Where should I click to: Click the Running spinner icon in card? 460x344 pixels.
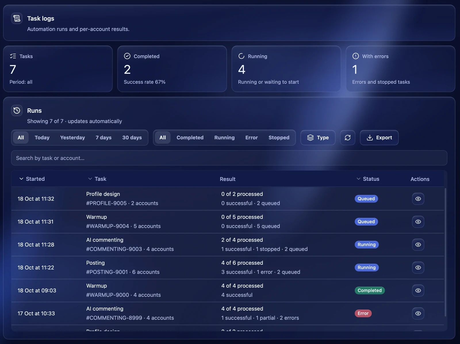coord(241,56)
